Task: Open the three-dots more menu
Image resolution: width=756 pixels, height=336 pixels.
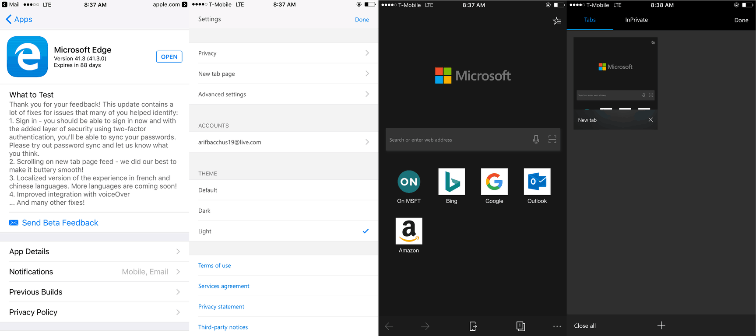Action: click(x=557, y=326)
